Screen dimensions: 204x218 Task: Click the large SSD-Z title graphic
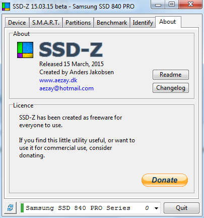tap(71, 49)
